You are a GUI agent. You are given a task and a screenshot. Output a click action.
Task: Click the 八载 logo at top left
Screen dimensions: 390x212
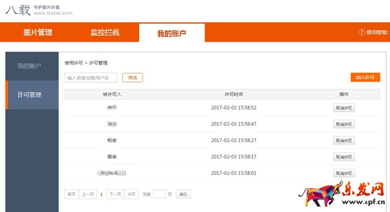point(17,10)
